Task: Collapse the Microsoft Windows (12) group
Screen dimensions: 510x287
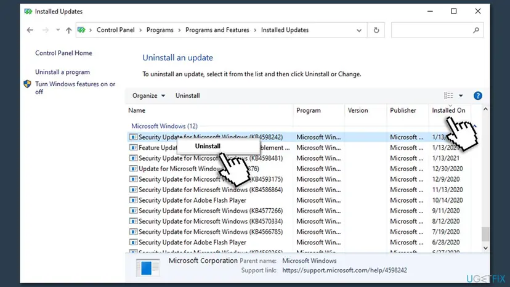Action: coord(475,126)
